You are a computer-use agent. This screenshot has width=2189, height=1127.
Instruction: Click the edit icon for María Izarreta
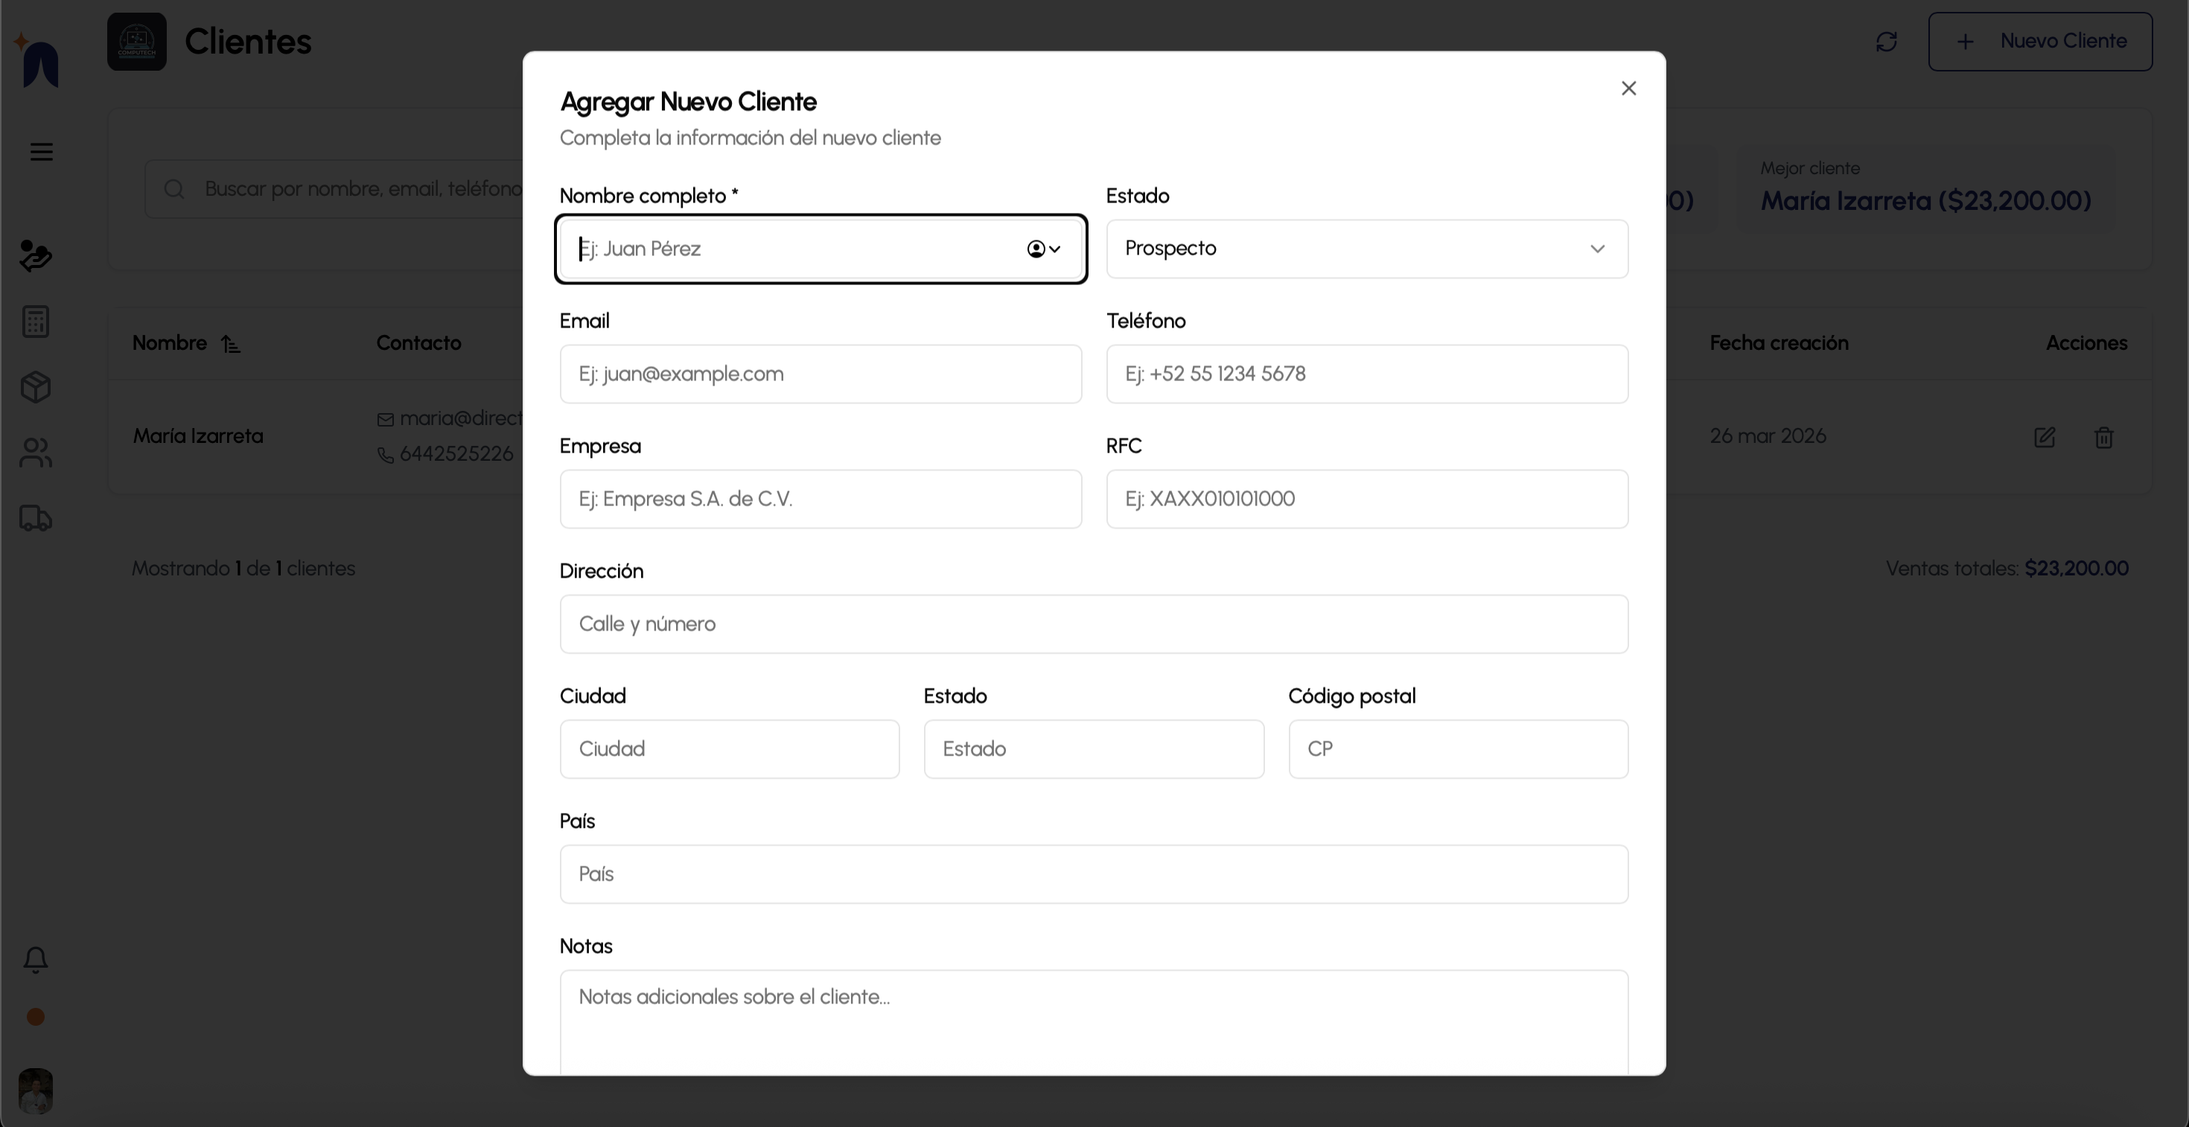click(2044, 438)
